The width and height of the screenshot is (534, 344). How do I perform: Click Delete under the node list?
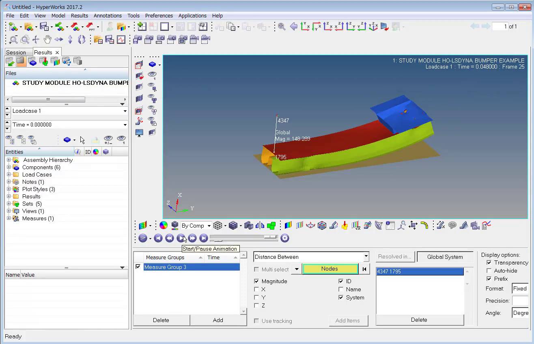419,320
